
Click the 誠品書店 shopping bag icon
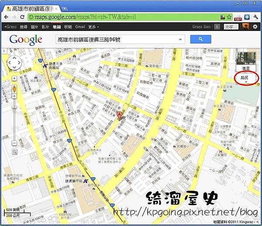click(x=36, y=78)
